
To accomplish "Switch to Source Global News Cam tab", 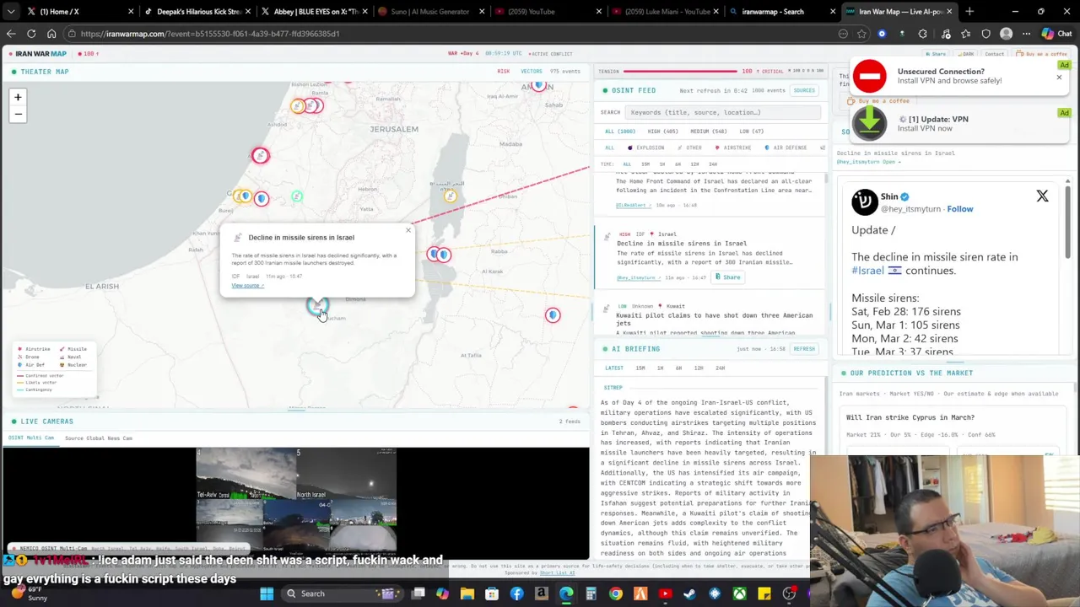I will click(99, 438).
